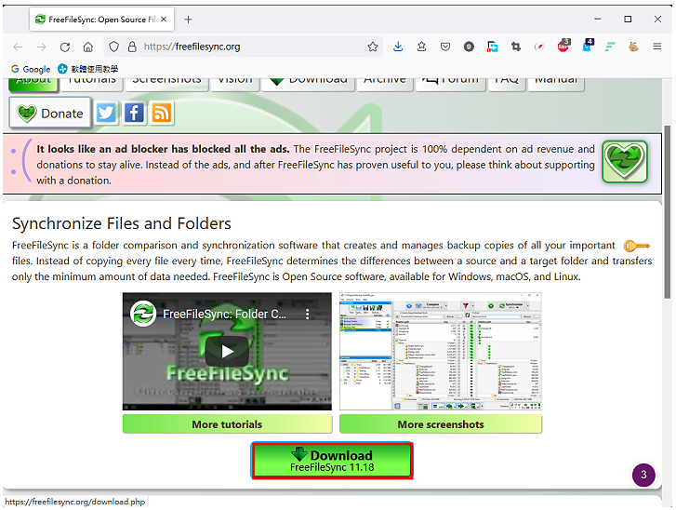Click the More screenshots button

click(441, 424)
